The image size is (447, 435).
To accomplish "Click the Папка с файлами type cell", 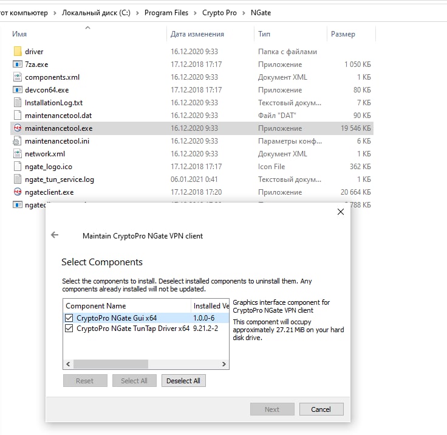I will pyautogui.click(x=287, y=52).
